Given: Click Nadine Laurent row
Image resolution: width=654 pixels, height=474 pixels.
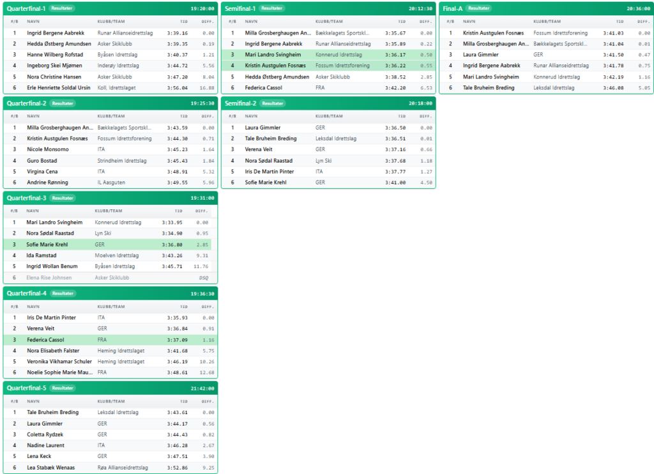Looking at the screenshot, I should (110, 445).
